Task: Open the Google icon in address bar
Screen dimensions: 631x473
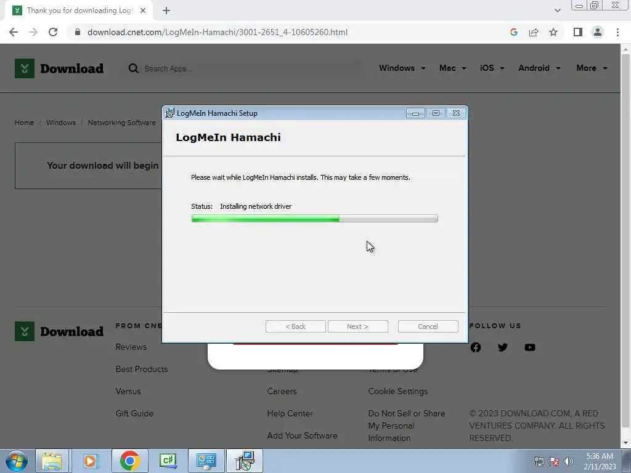Action: (x=513, y=32)
